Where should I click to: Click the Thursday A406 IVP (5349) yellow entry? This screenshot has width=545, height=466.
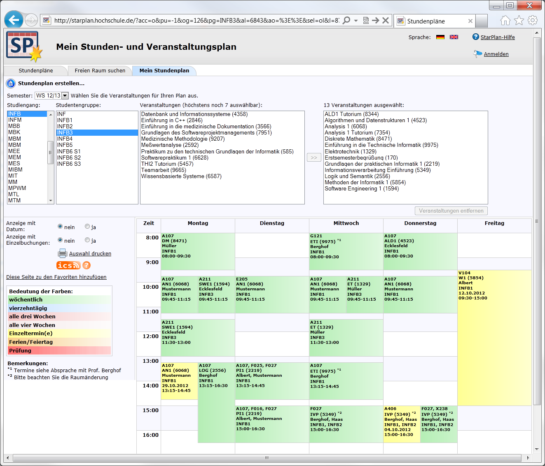point(402,424)
